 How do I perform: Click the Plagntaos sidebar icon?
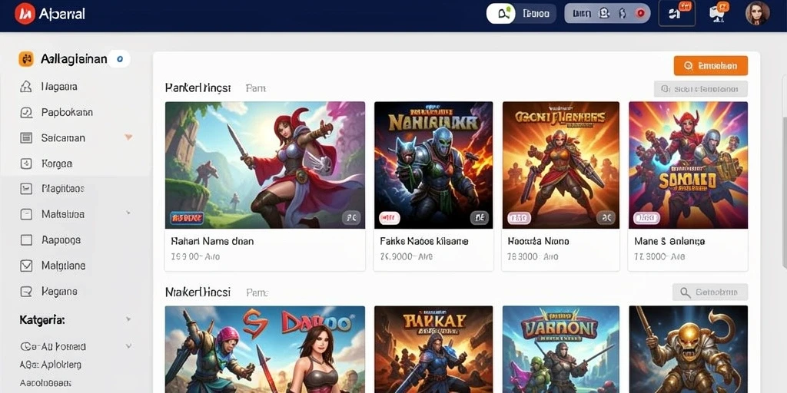coord(26,189)
